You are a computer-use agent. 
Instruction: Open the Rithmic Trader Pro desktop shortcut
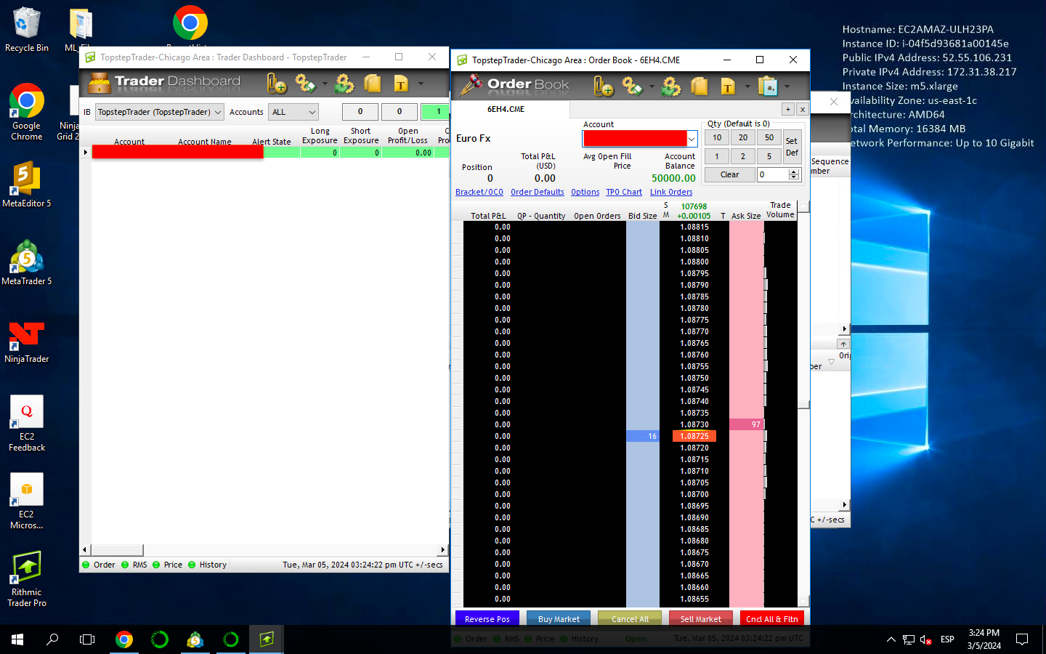27,579
